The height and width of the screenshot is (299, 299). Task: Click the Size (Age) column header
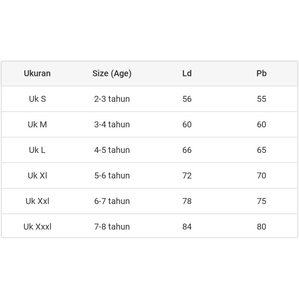point(112,73)
